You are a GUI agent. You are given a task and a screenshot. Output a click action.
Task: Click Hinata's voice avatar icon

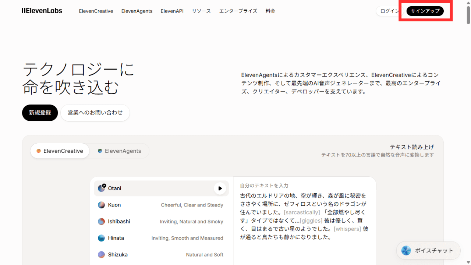coord(102,238)
